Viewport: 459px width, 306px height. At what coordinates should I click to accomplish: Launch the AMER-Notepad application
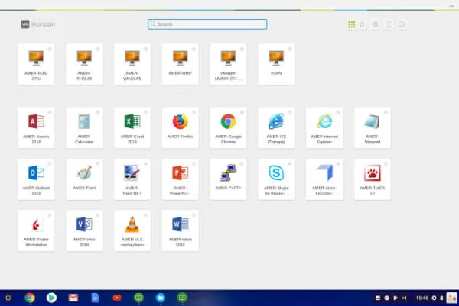coord(373,127)
